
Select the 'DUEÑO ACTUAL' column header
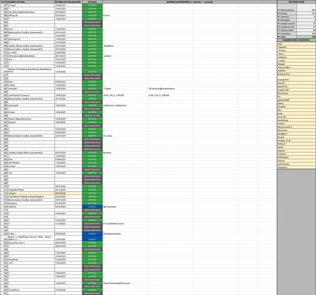(x=31, y=2)
